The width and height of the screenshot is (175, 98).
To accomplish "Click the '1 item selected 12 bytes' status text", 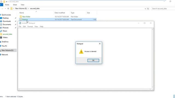I will (x=14, y=97).
